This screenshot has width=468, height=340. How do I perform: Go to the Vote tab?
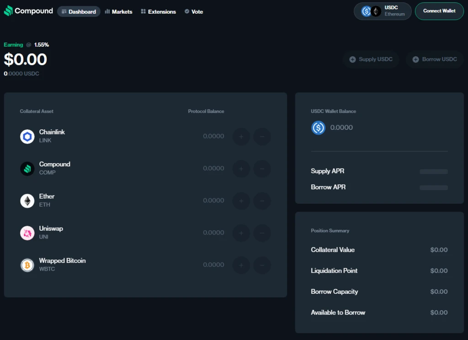pyautogui.click(x=194, y=11)
